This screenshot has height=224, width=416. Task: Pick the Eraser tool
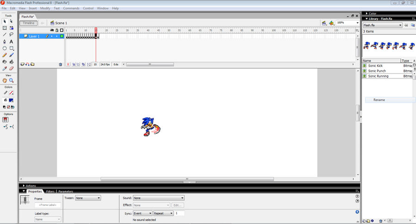[11, 68]
